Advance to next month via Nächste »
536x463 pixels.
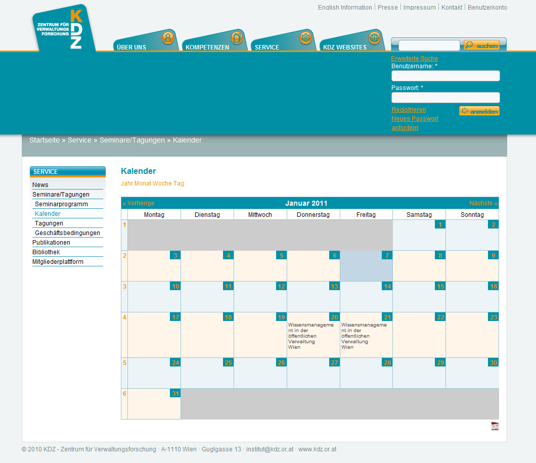(482, 203)
